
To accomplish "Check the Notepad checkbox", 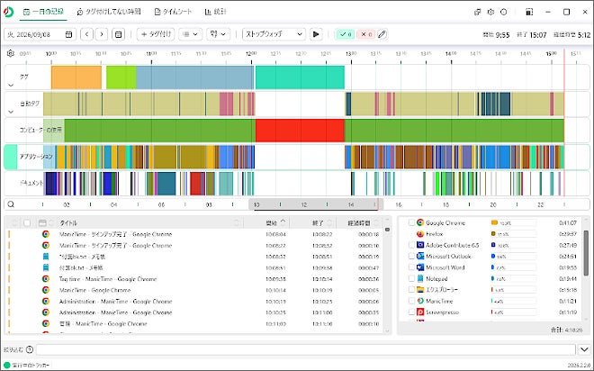I will pos(411,278).
